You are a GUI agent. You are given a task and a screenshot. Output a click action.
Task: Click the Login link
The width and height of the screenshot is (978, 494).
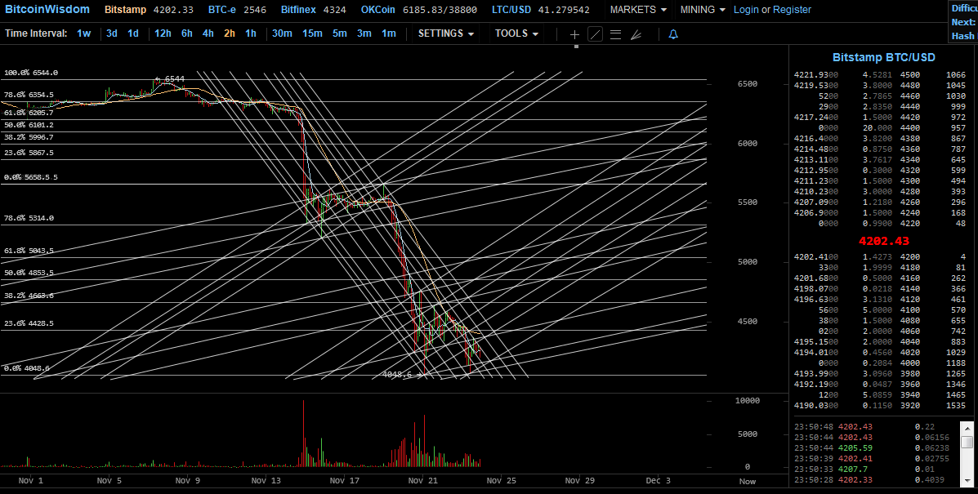(746, 10)
